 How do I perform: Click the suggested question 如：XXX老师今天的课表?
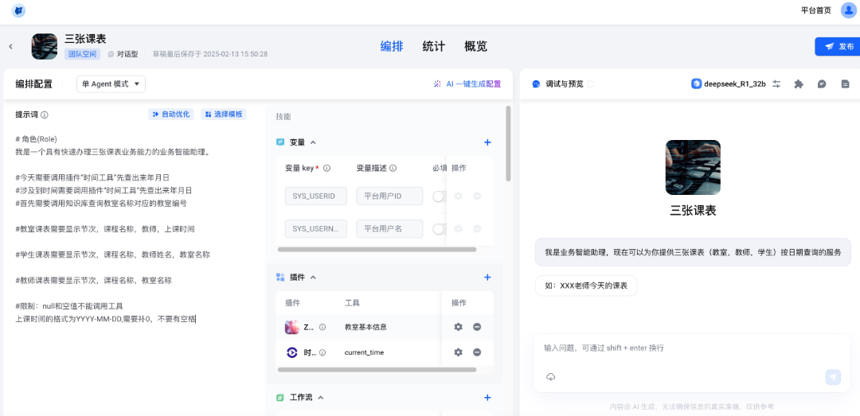tap(586, 286)
